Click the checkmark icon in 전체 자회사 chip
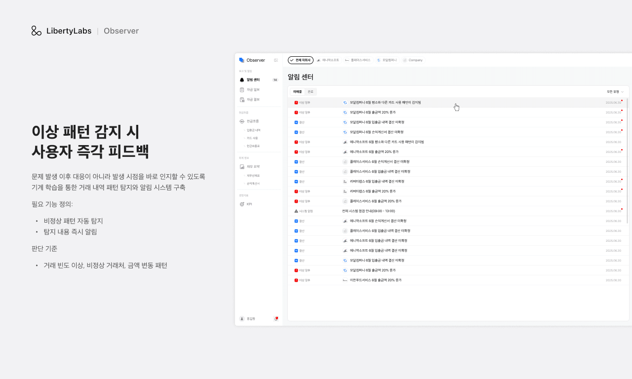Screen dimensions: 632x379 tap(292, 60)
